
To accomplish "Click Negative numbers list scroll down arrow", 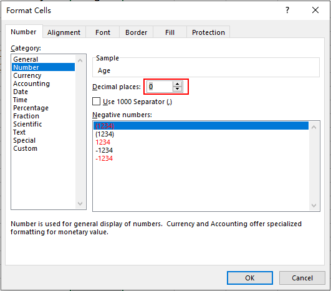I will coord(314,206).
